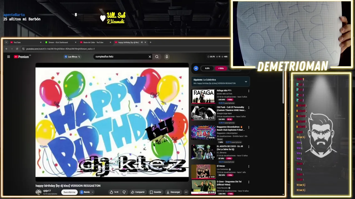The image size is (355, 199).
Task: Open the cjdje17 channel name link
Action: (x=47, y=191)
